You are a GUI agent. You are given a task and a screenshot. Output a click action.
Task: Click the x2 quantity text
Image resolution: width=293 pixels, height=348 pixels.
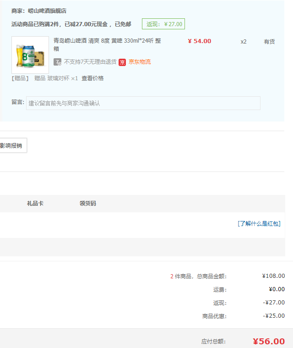[x=244, y=42]
